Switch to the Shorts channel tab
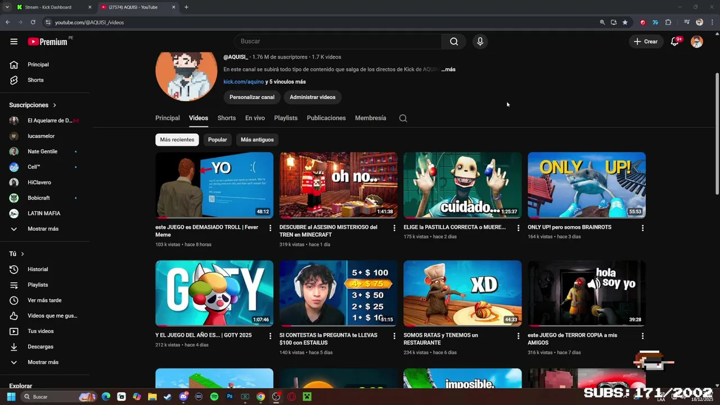 click(x=227, y=118)
